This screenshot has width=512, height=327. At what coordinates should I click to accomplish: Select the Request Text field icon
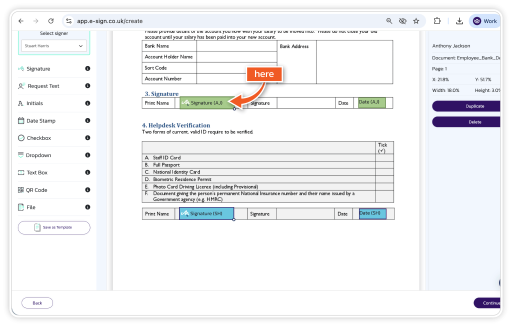click(x=21, y=86)
